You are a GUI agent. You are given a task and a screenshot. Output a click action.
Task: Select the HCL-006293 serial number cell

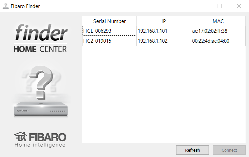109,31
